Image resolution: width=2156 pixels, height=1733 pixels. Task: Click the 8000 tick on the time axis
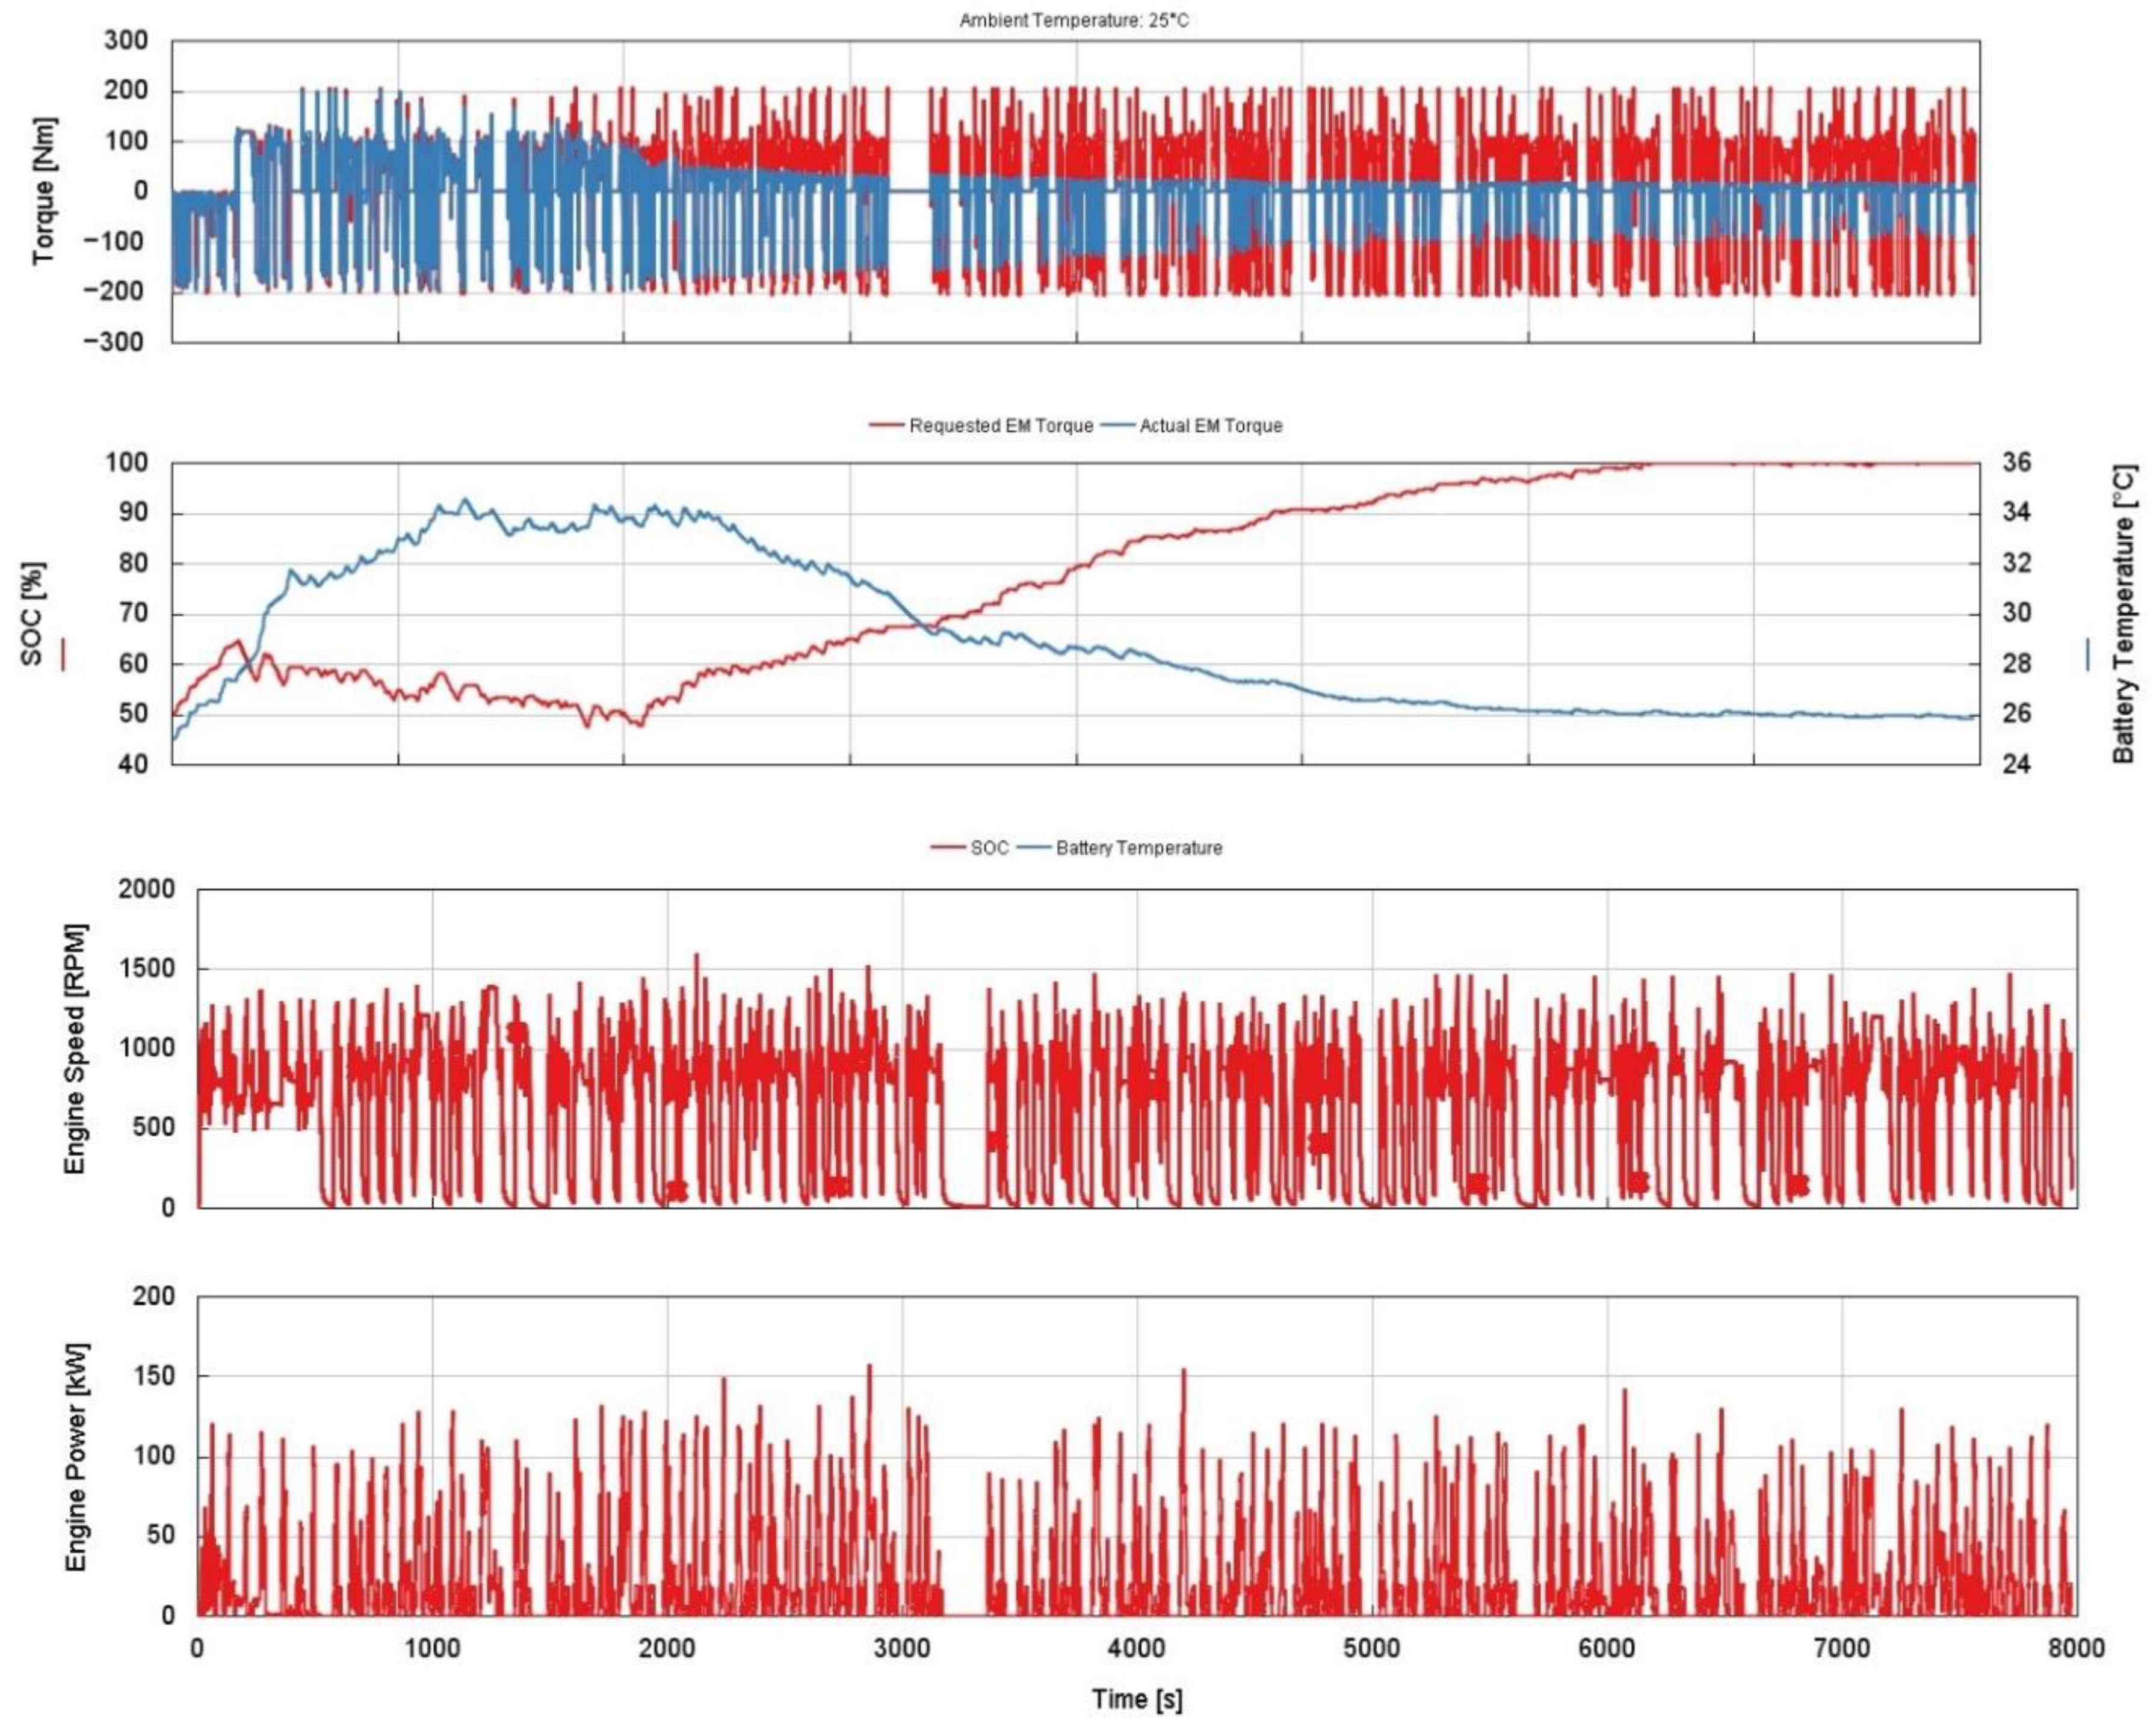coord(2076,1647)
